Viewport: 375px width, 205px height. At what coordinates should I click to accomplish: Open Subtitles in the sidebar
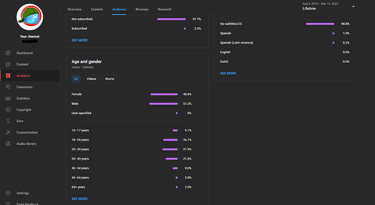(23, 98)
